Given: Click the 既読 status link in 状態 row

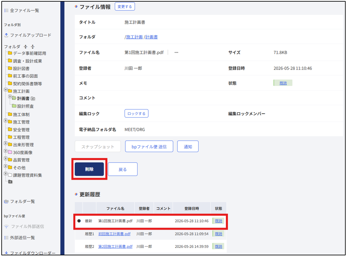Looking at the screenshot, I should [x=283, y=83].
